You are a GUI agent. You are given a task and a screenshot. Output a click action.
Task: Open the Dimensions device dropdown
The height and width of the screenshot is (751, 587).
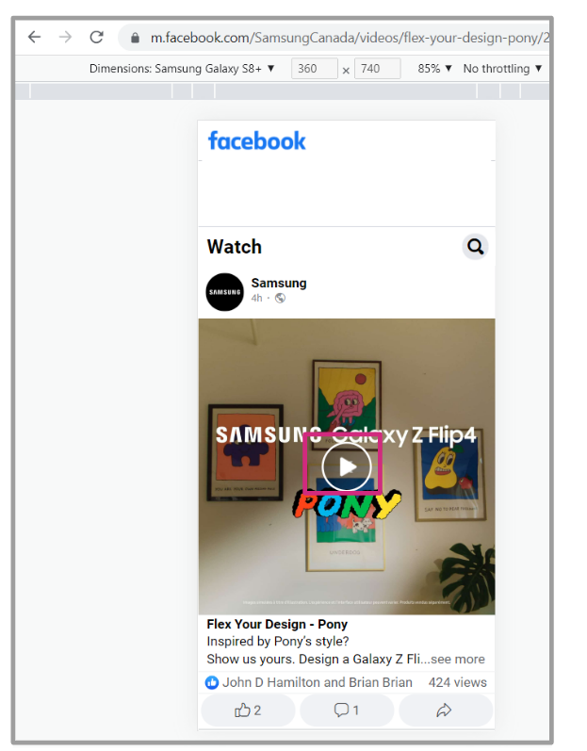point(182,69)
